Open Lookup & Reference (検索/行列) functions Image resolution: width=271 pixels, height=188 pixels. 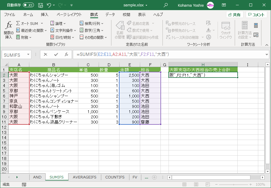(91, 23)
